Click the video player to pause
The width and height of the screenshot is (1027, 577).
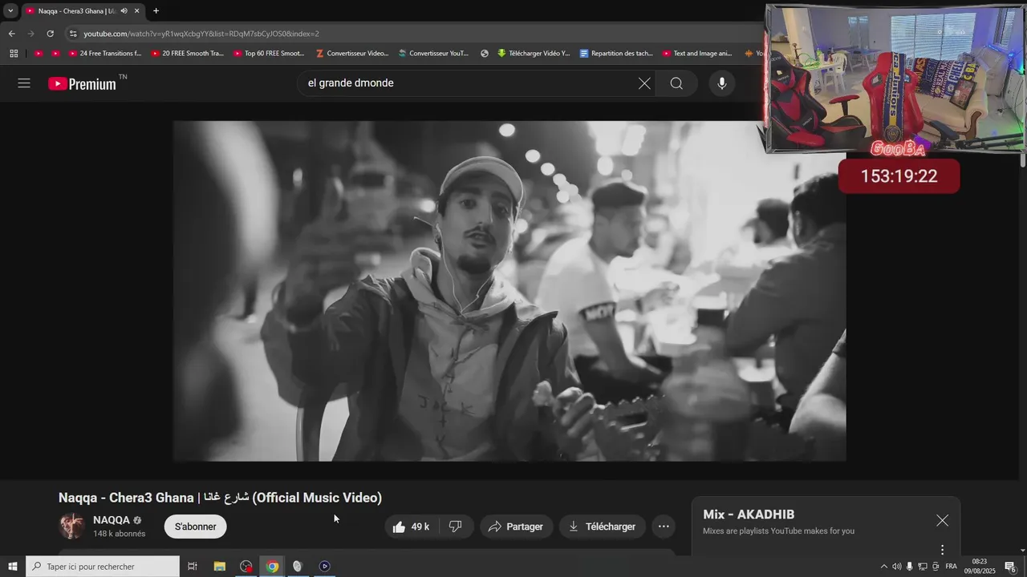tap(509, 291)
